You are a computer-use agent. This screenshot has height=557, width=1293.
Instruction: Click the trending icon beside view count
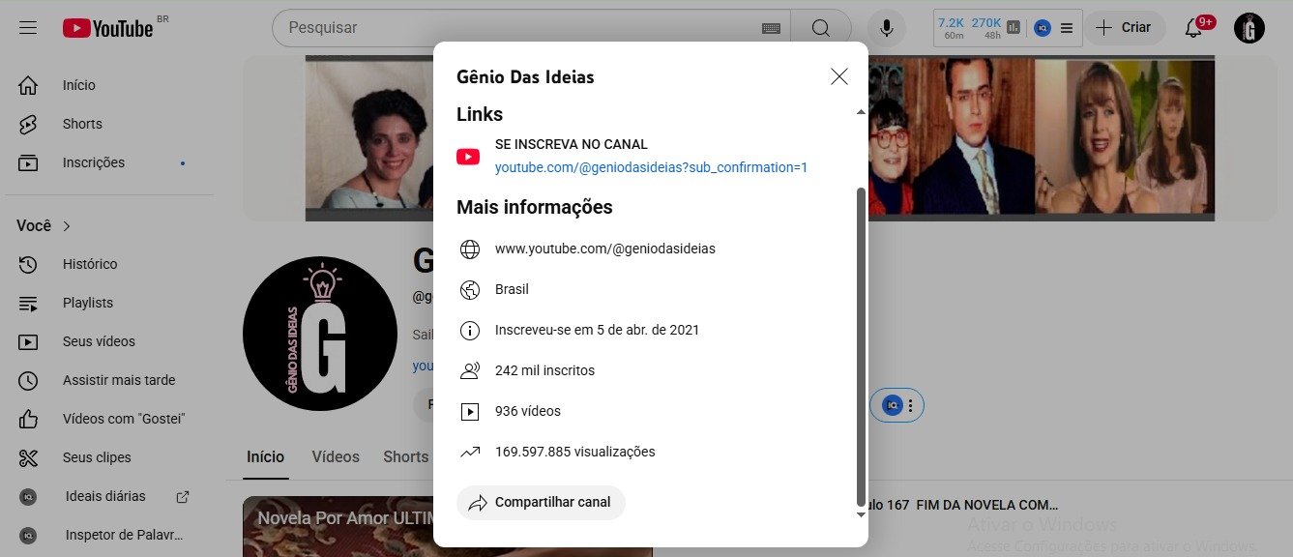tap(470, 452)
